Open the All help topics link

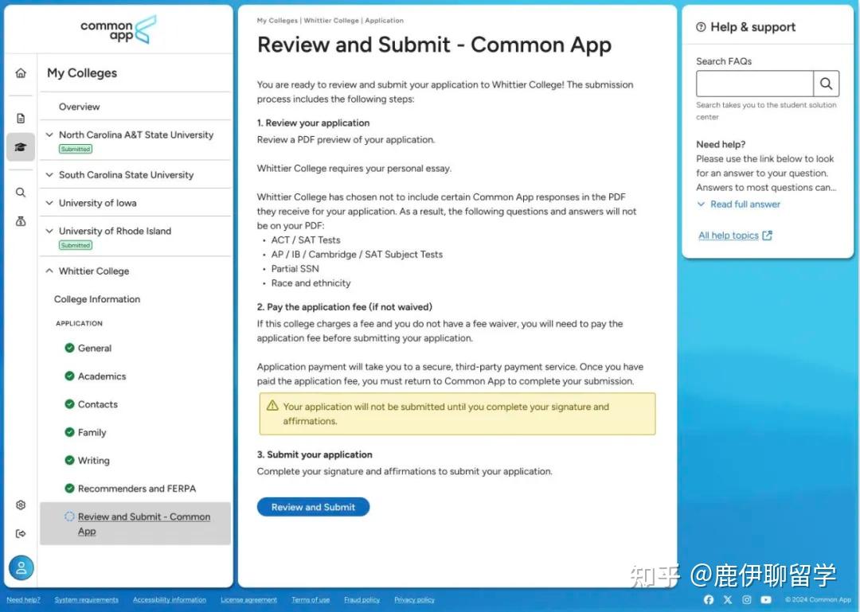click(729, 235)
